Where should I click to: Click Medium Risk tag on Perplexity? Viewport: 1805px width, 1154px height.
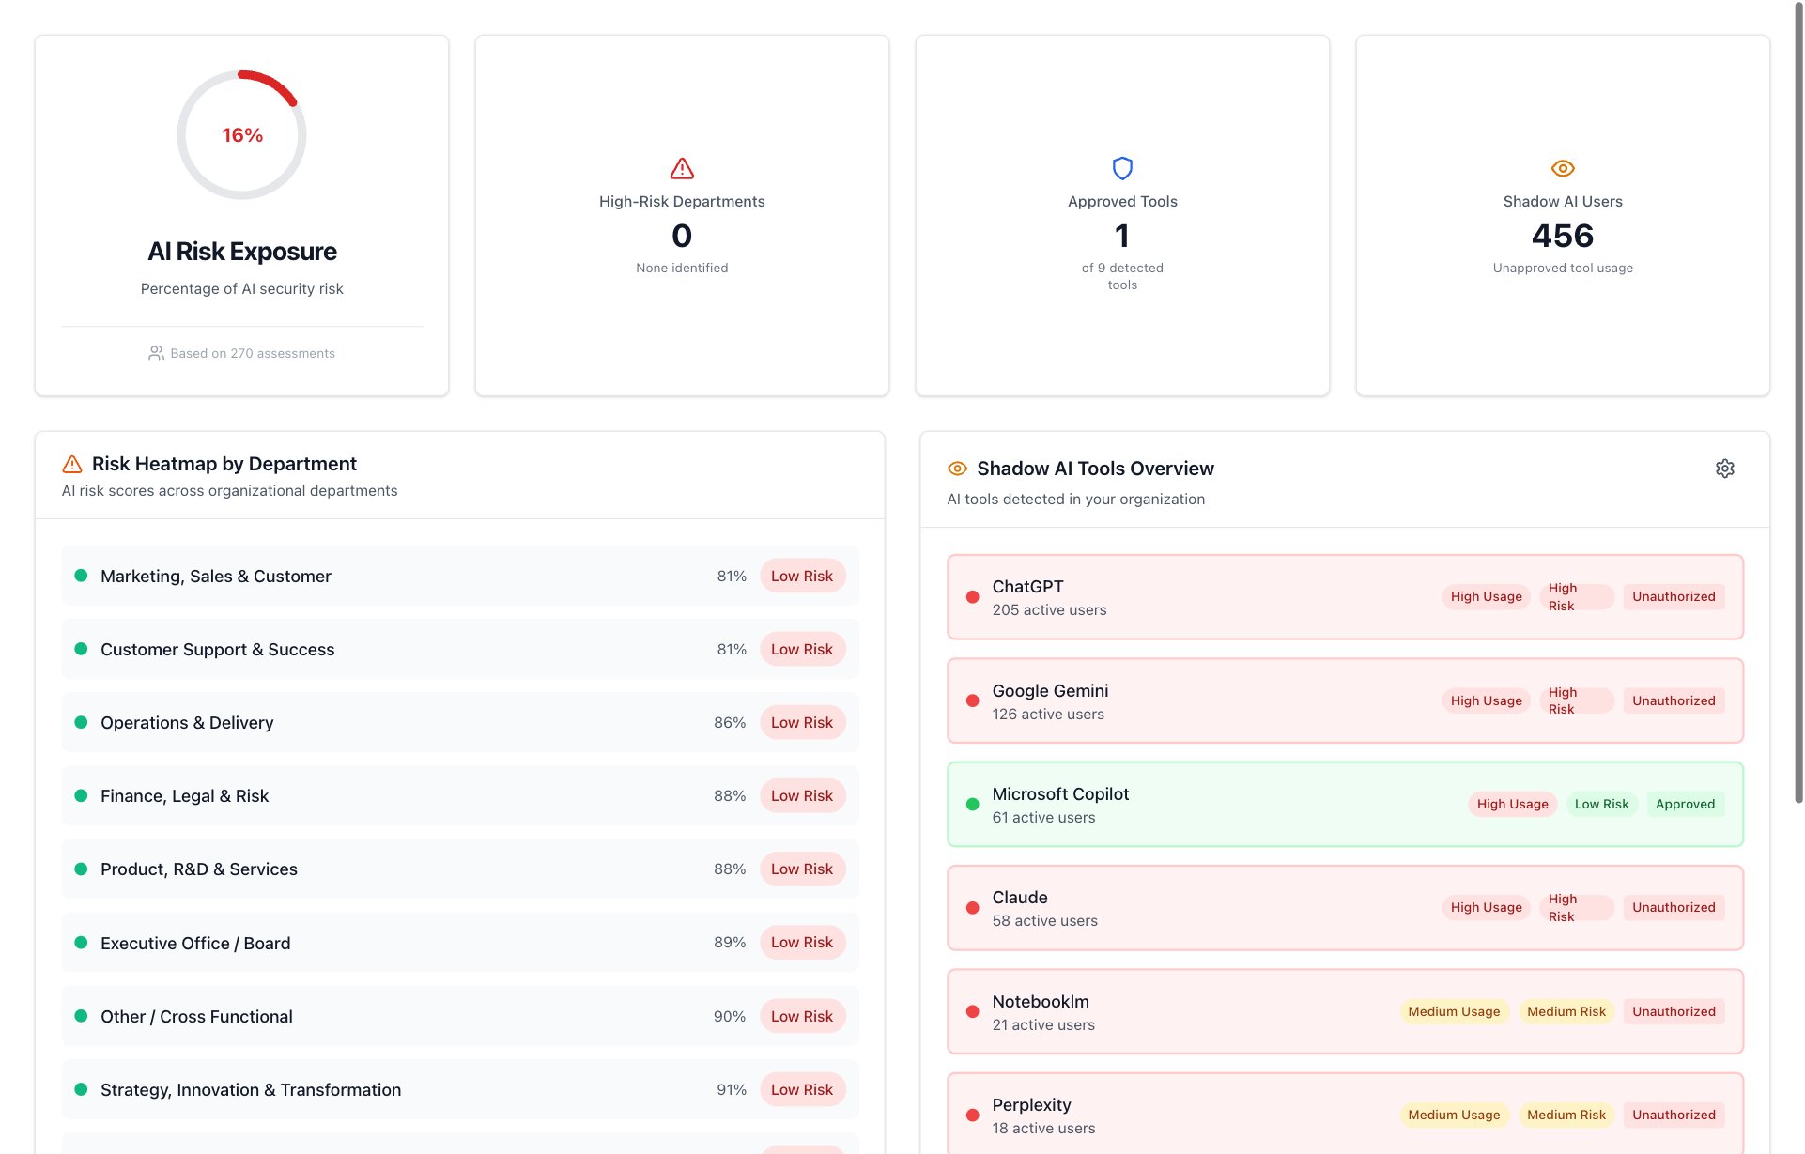[1566, 1115]
